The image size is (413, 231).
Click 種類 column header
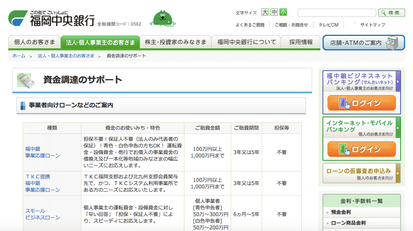[x=52, y=128]
